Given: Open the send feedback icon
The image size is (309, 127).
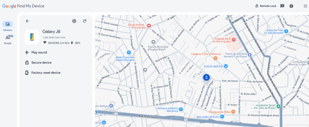Looking at the screenshot, I should [282, 6].
